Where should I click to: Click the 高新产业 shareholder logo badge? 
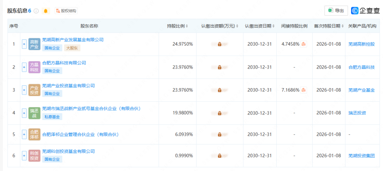coord(34,44)
